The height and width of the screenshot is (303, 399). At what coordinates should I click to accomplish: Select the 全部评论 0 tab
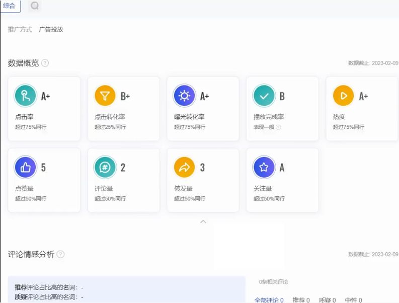pyautogui.click(x=269, y=300)
